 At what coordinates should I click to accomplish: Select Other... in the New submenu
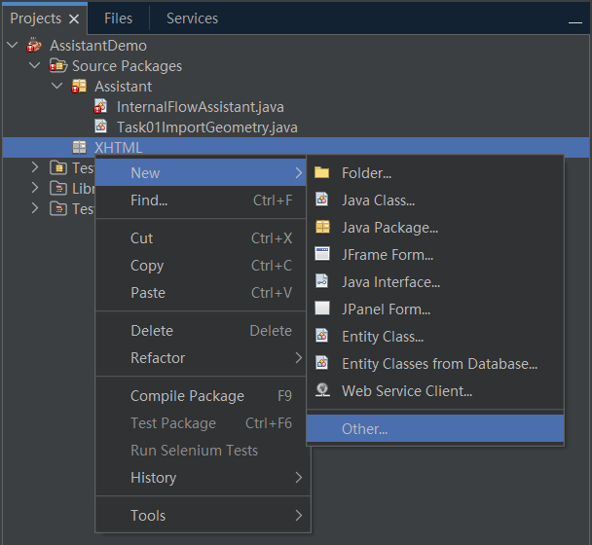pos(364,429)
